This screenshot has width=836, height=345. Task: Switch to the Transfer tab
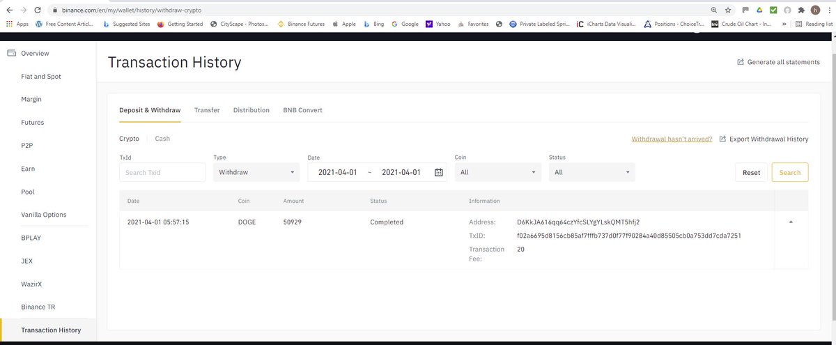pyautogui.click(x=207, y=110)
